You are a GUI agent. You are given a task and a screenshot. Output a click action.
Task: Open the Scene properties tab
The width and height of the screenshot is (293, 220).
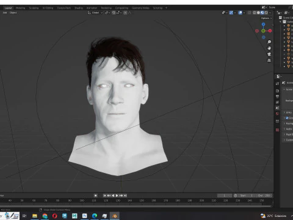(277, 108)
